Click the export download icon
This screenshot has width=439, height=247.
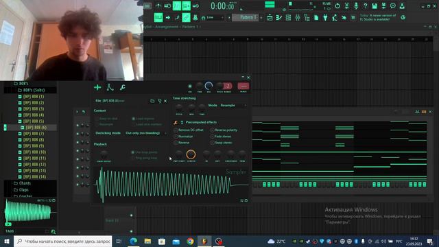click(x=403, y=5)
